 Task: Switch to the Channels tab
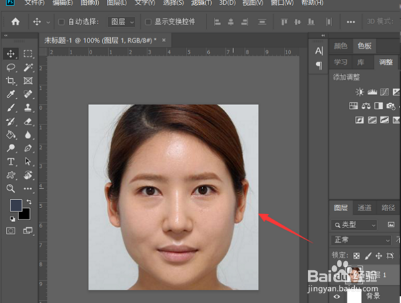pos(364,207)
